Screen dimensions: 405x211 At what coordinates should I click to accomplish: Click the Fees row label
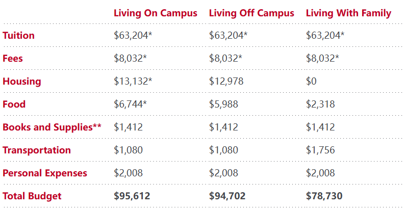coord(13,59)
